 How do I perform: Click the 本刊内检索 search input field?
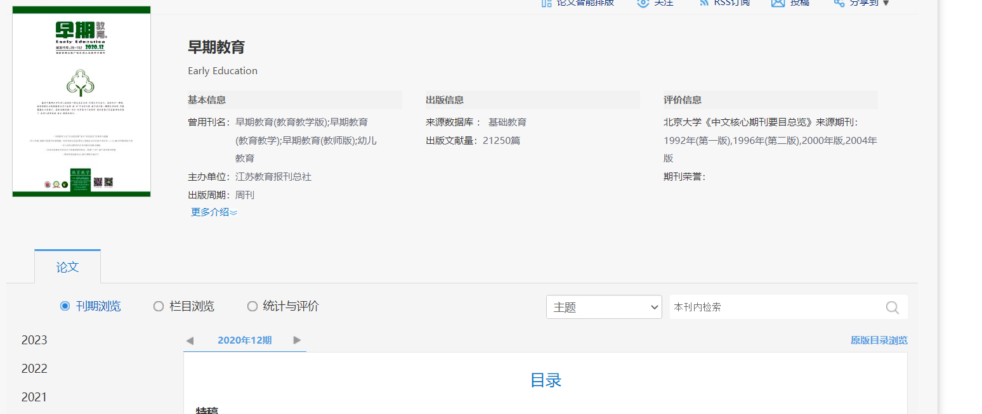pyautogui.click(x=774, y=307)
